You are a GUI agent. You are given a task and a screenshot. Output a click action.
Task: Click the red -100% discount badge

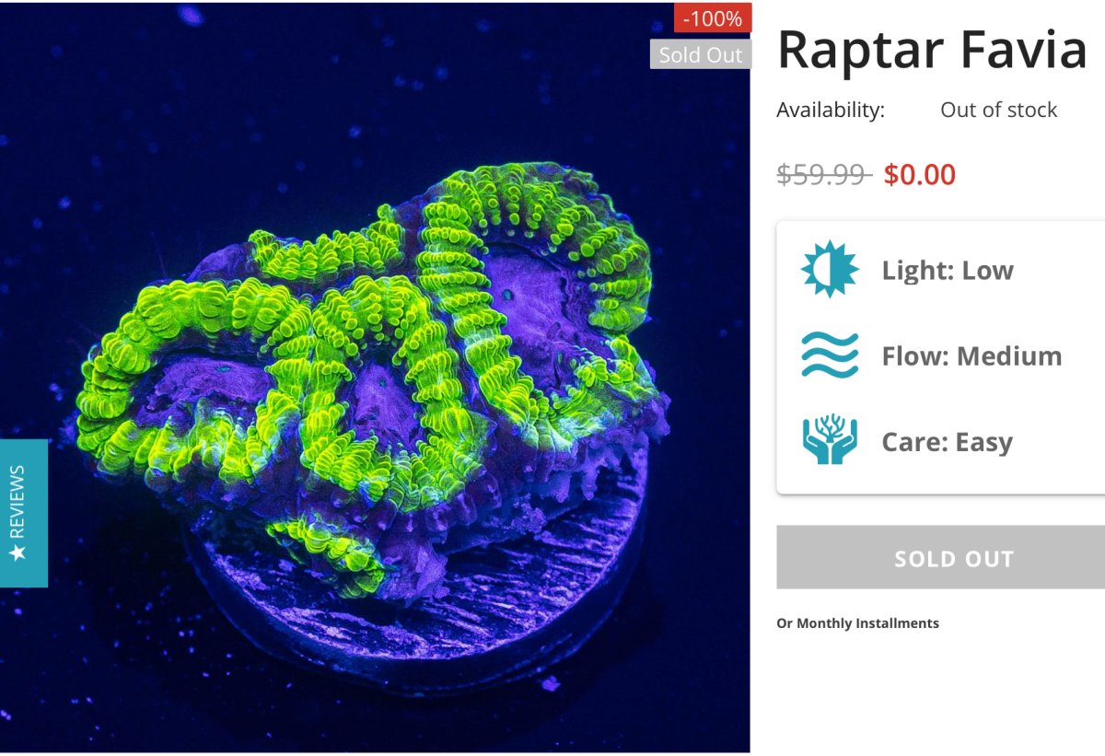713,17
